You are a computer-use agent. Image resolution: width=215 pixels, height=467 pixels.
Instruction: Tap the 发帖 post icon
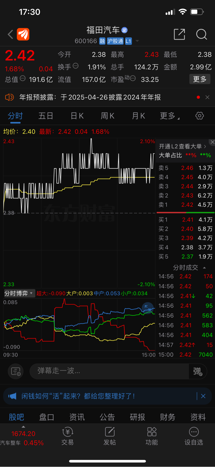[110, 436]
